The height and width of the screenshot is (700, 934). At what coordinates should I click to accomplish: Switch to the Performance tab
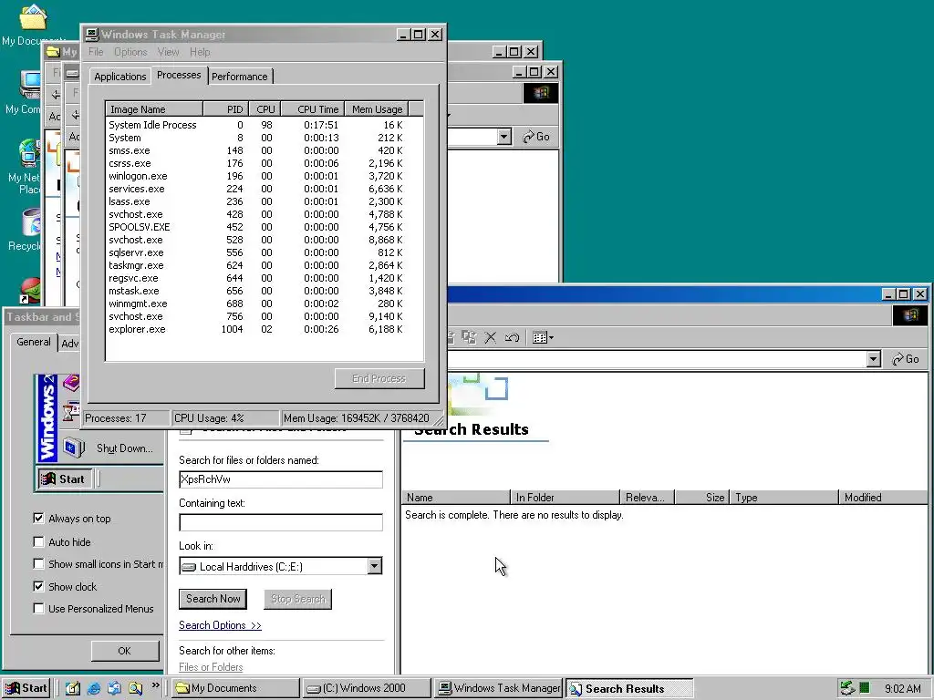pyautogui.click(x=240, y=77)
